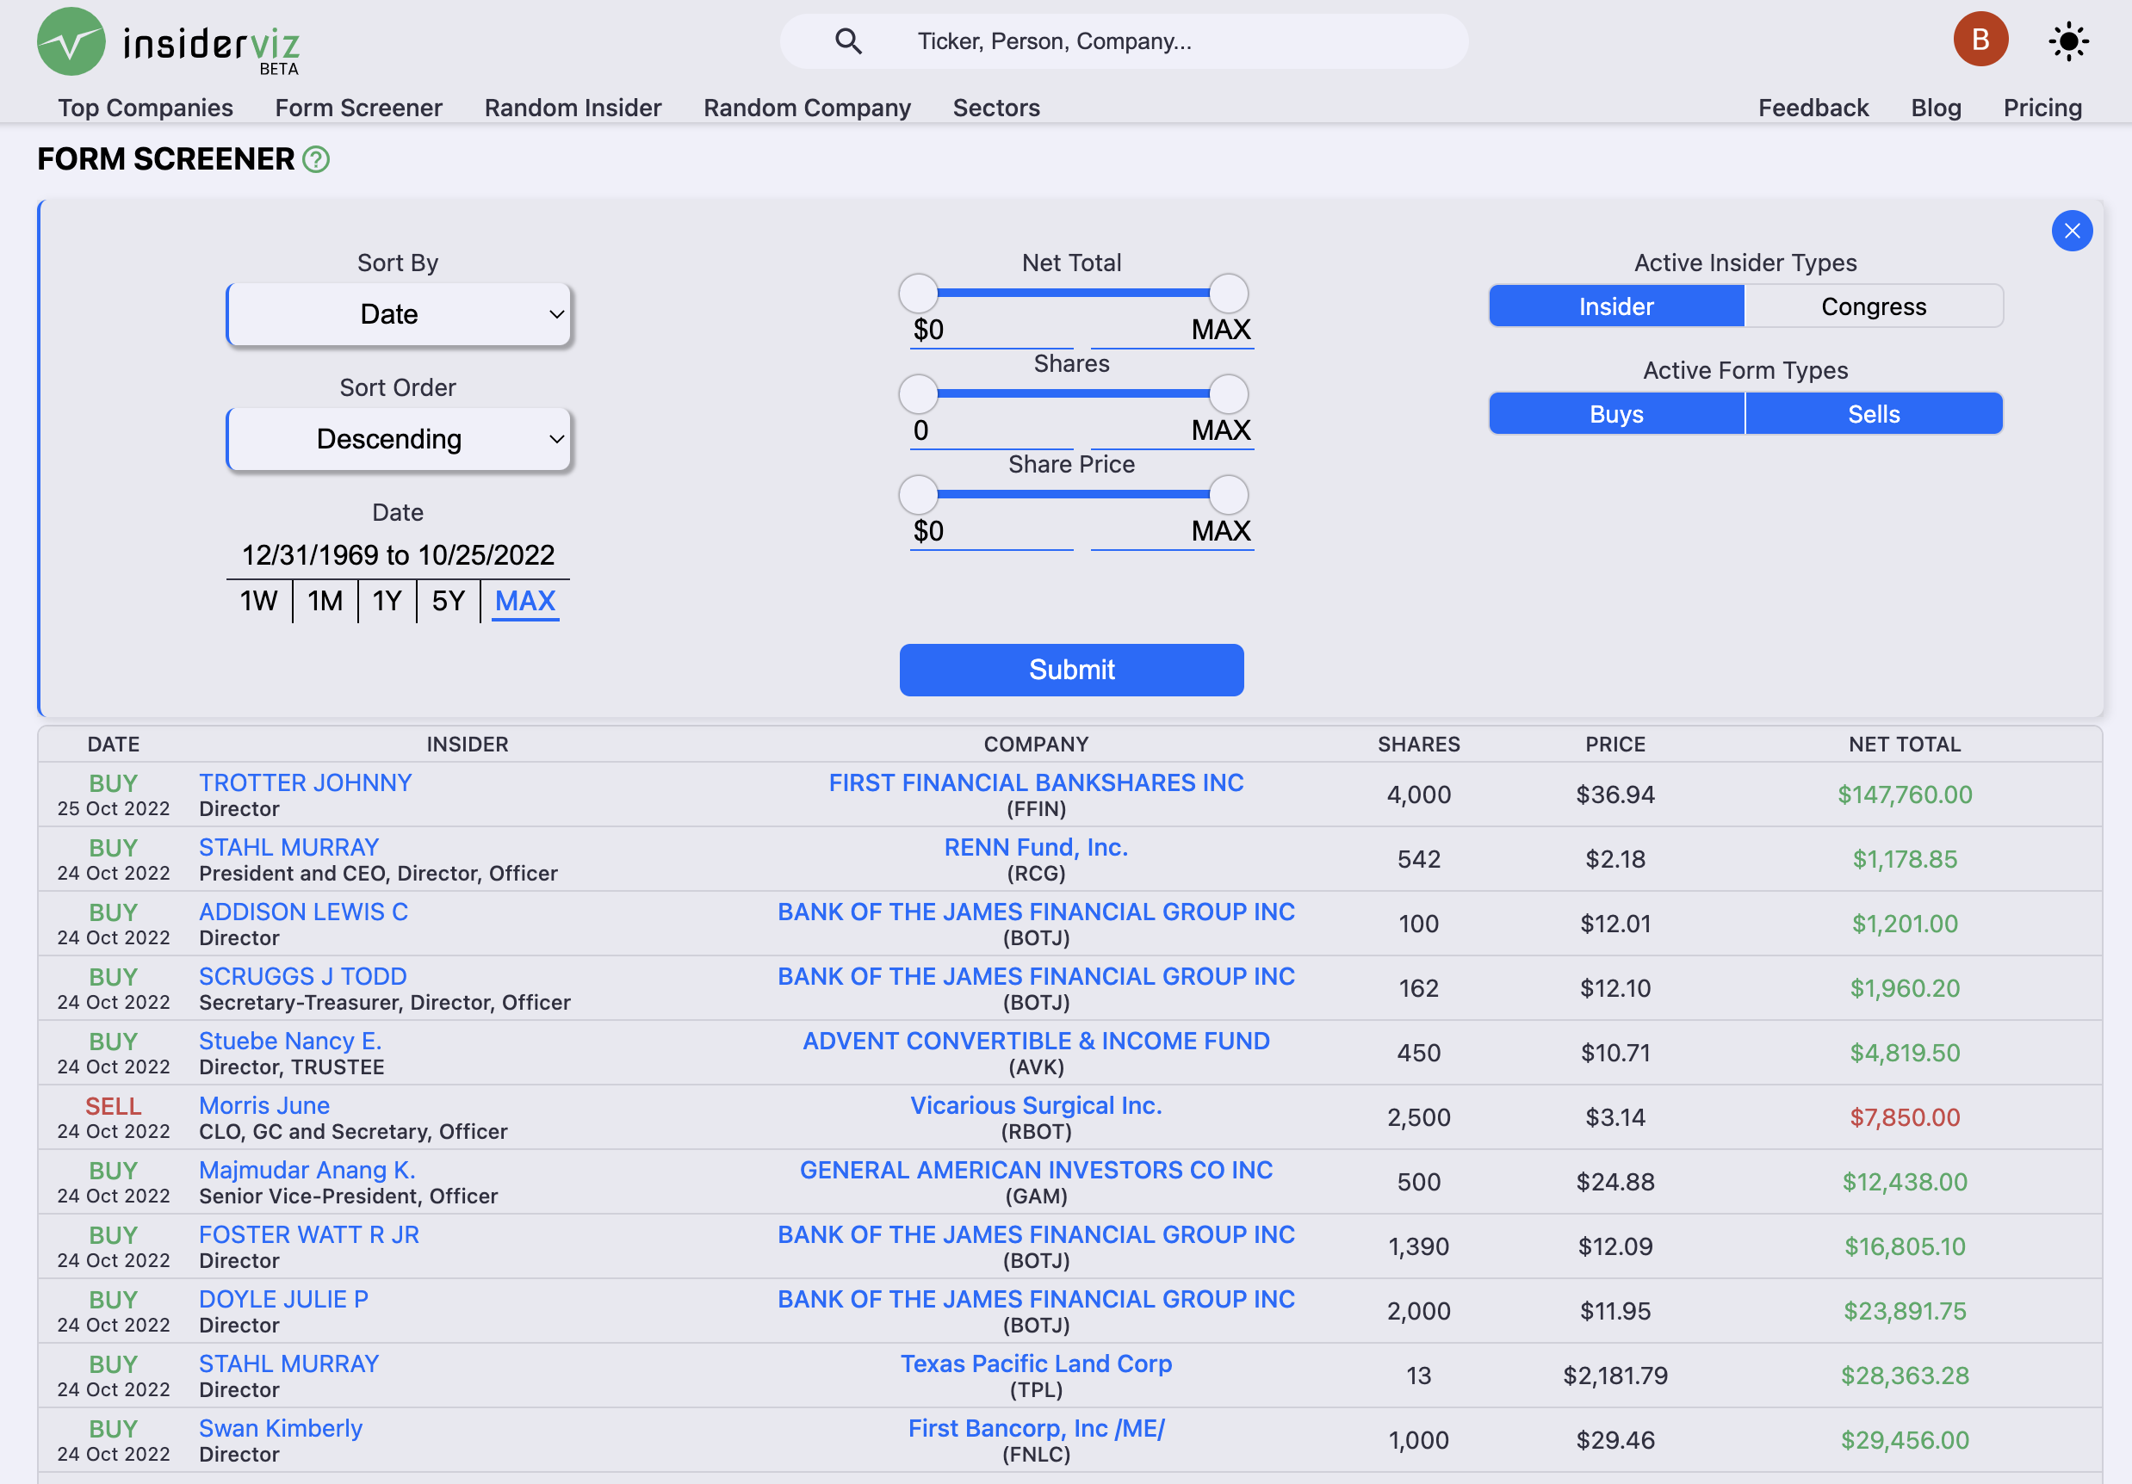Click Net Total minimum slider handle
The height and width of the screenshot is (1484, 2132).
(x=919, y=294)
